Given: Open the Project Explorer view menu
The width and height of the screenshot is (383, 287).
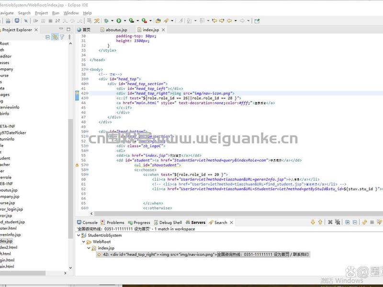Looking at the screenshot, I should tap(69, 37).
